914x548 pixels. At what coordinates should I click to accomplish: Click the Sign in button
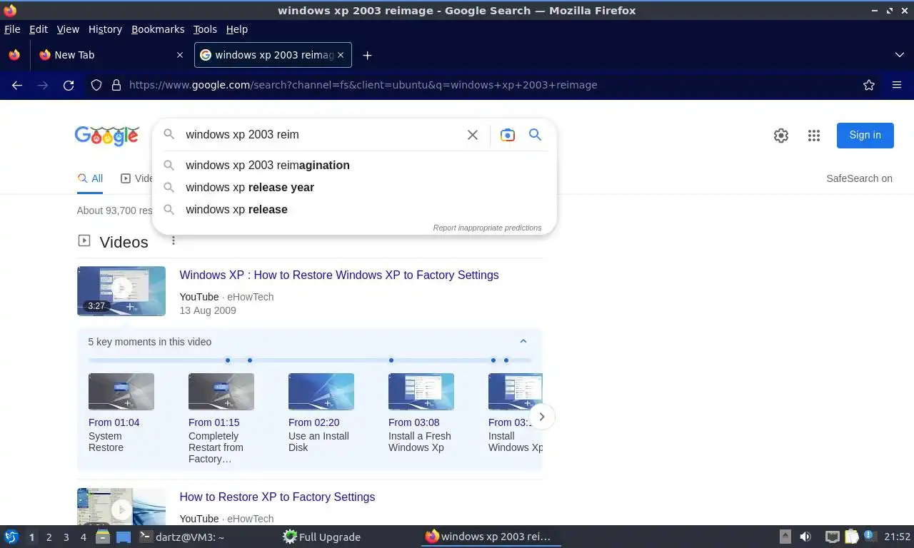865,135
